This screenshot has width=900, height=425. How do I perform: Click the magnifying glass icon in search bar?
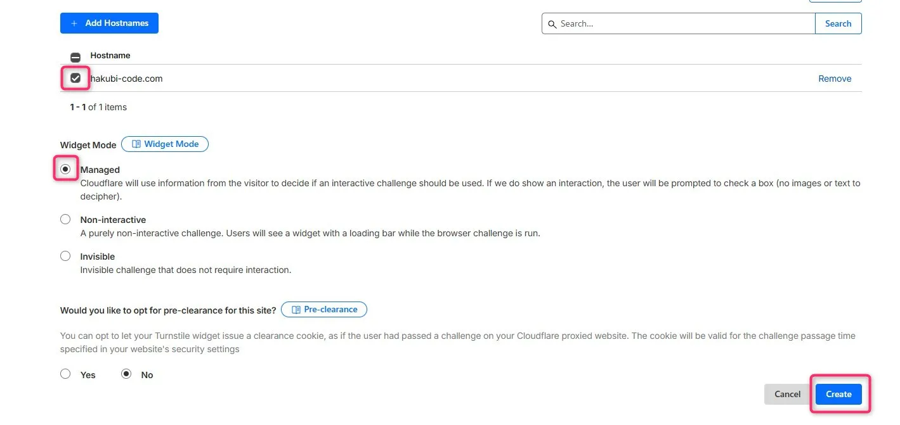pyautogui.click(x=553, y=23)
